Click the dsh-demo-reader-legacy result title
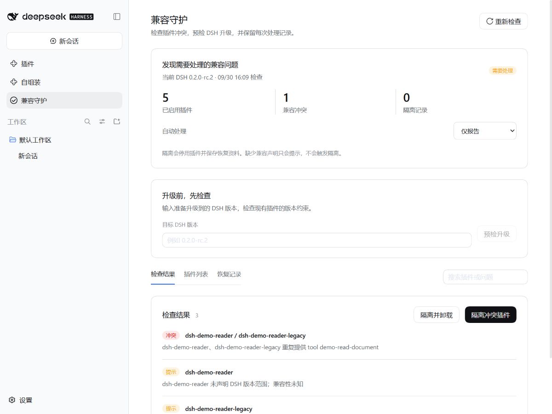The height and width of the screenshot is (414, 552). 218,408
